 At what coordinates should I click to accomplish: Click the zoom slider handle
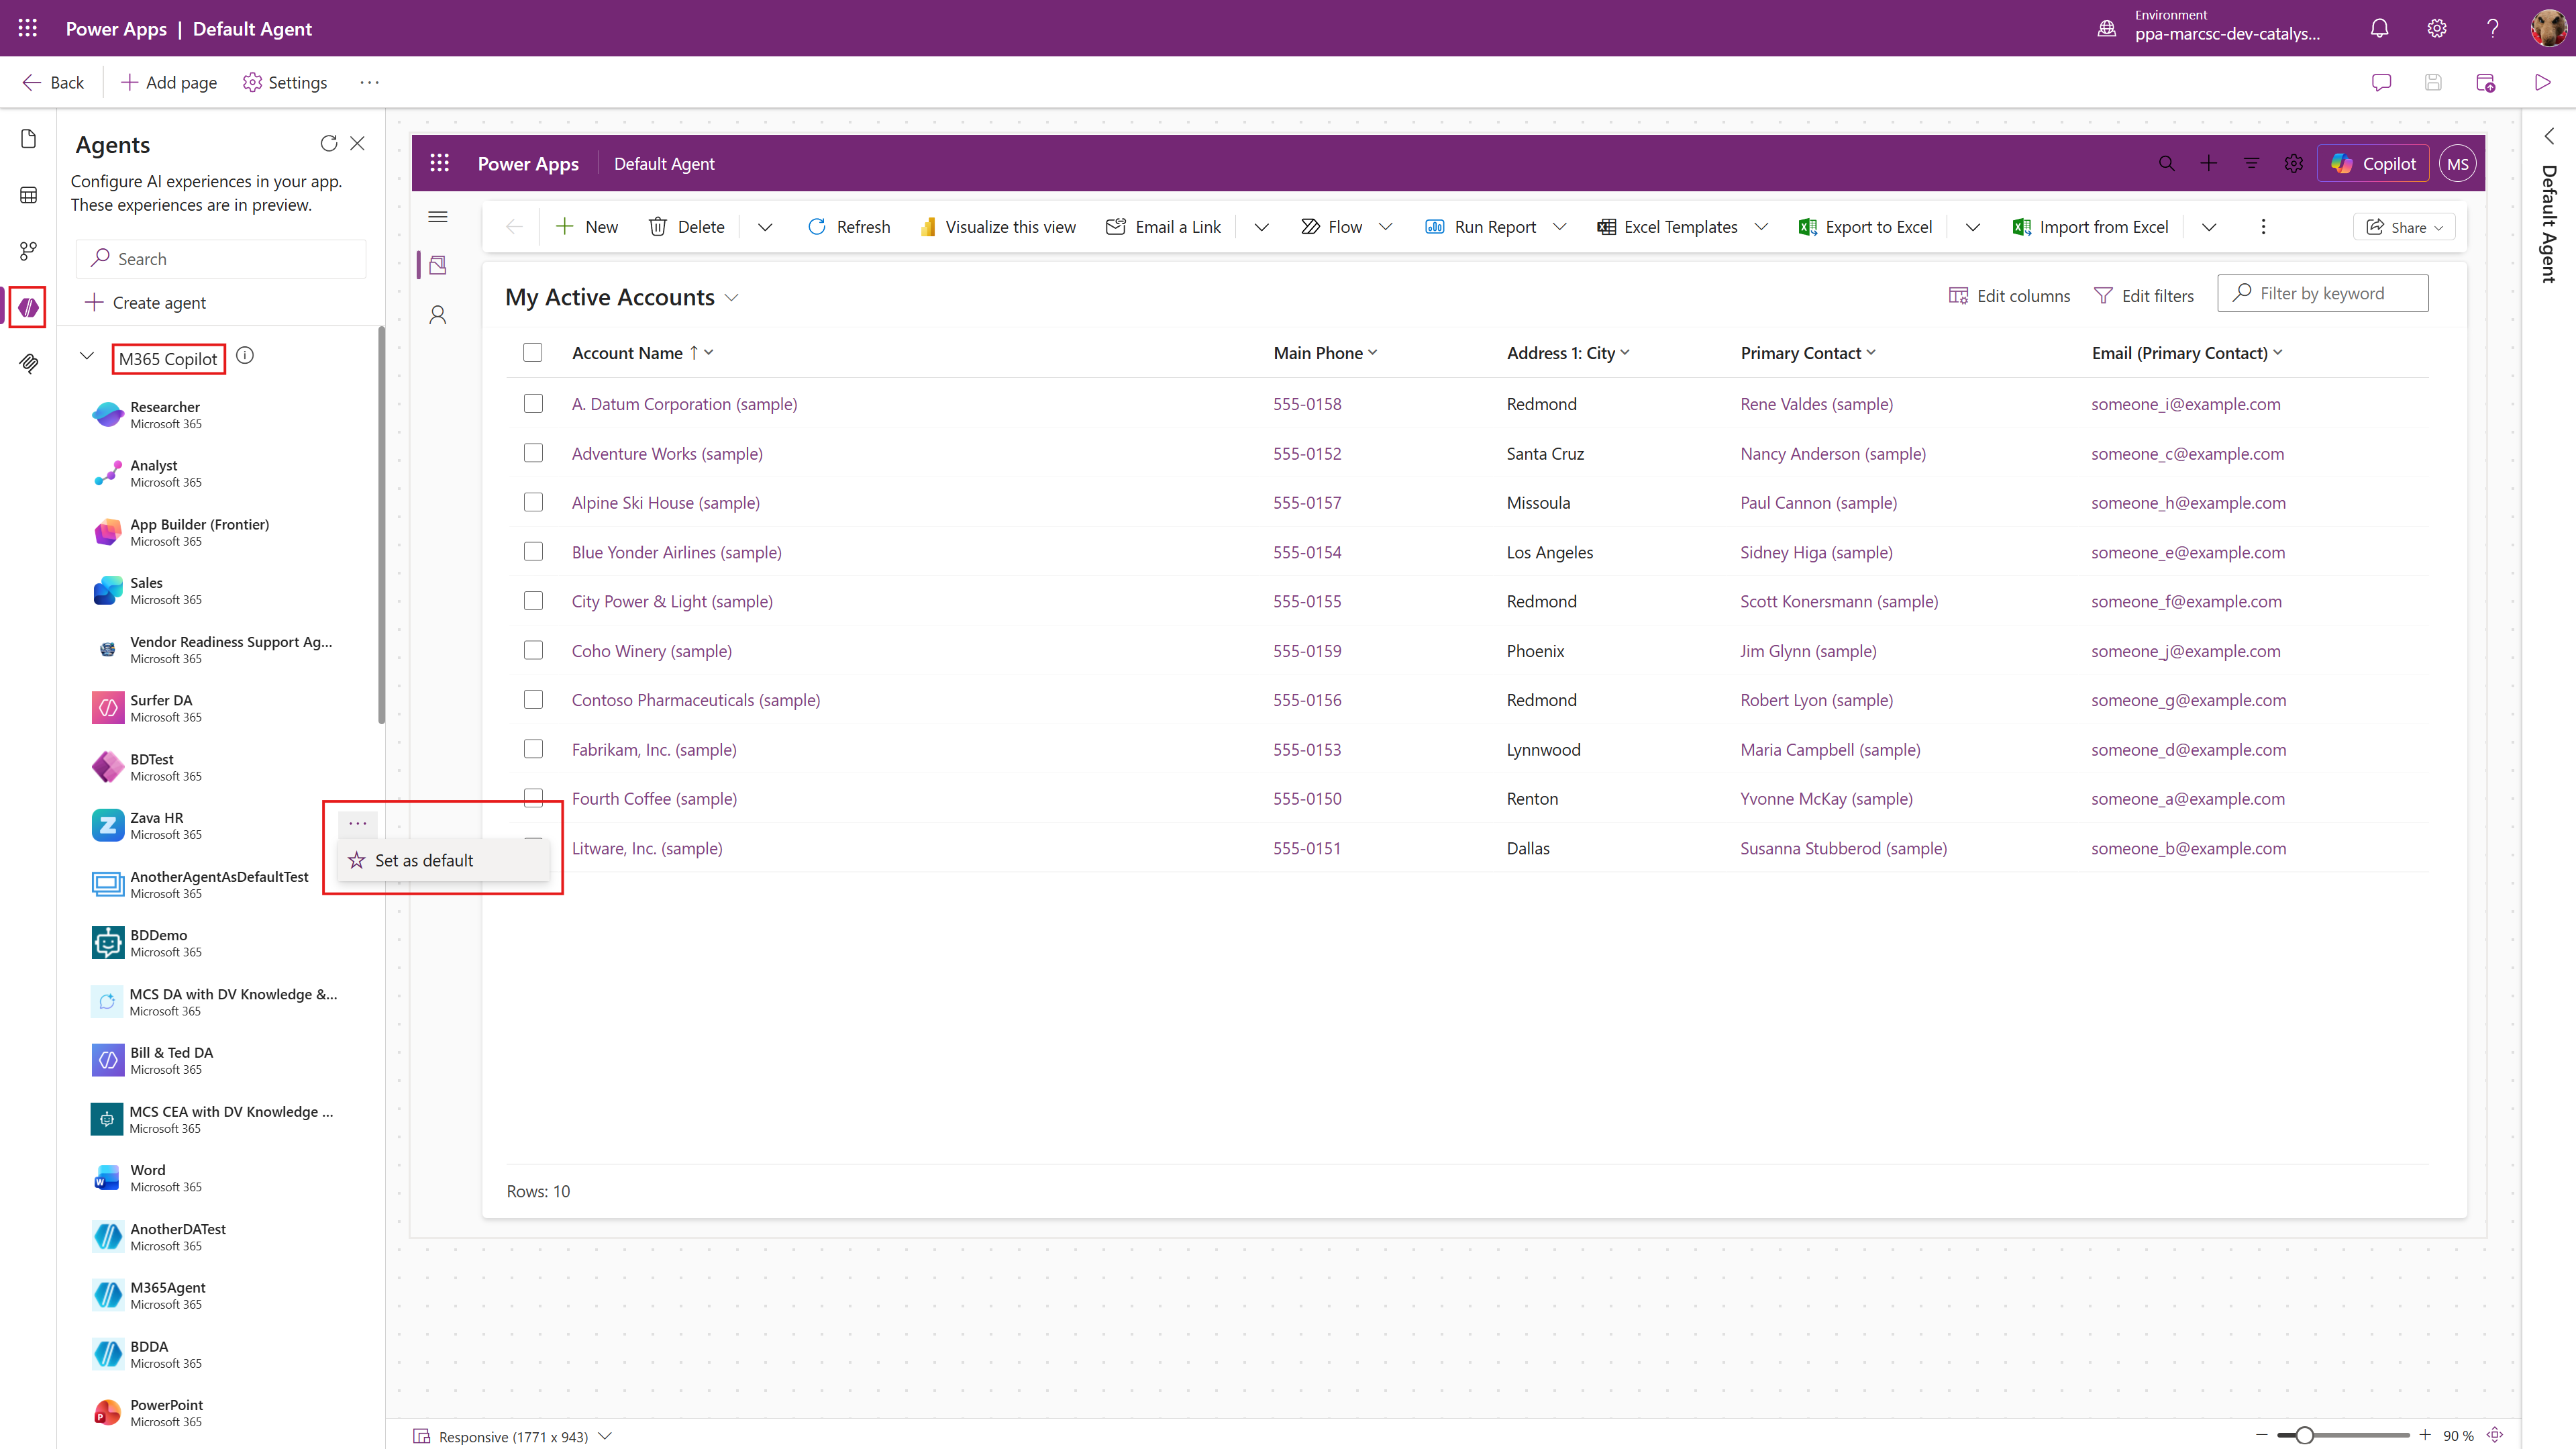[2304, 1435]
